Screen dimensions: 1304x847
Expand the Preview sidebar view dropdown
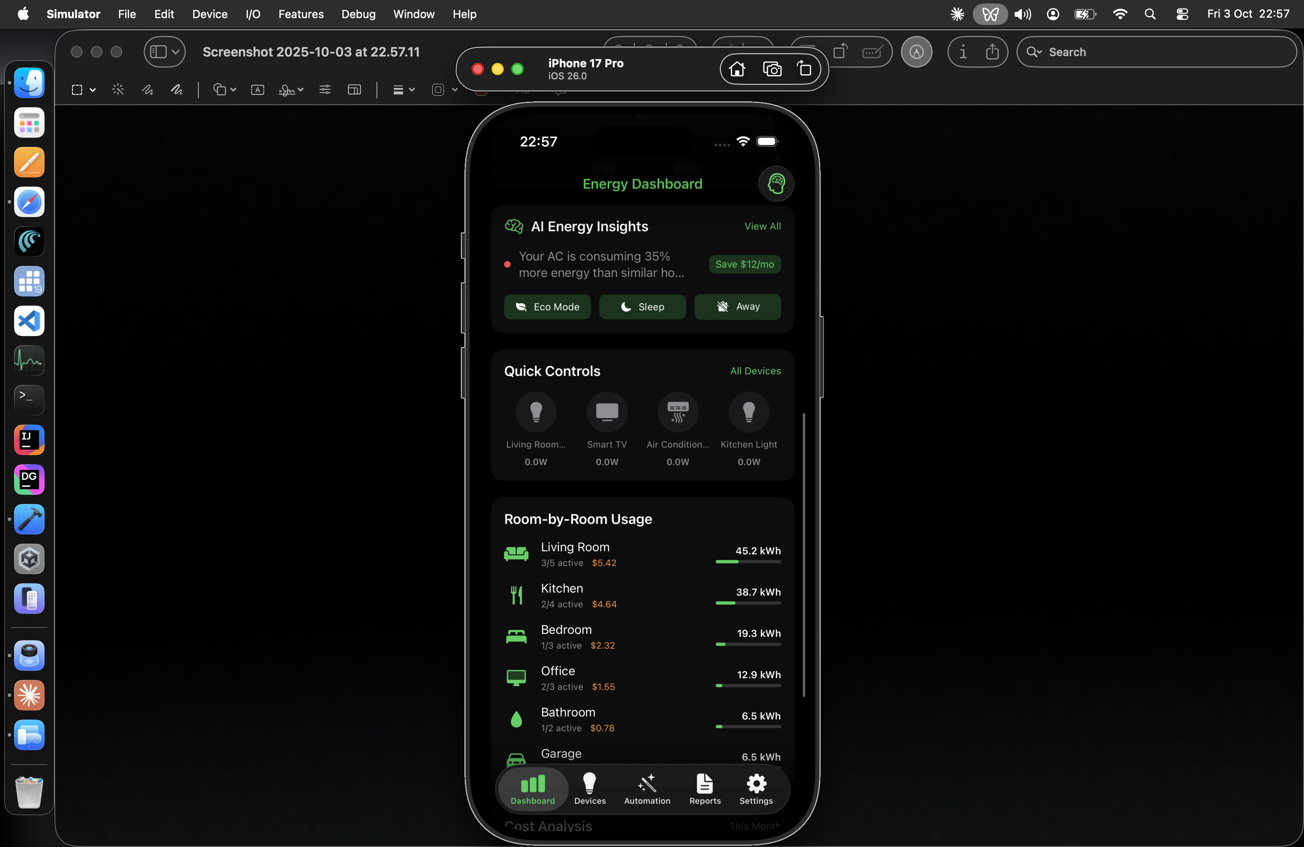[176, 52]
